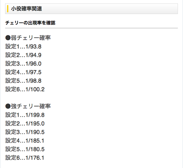Image resolution: width=183 pixels, height=168 pixels.
Task: Click the 設定4 line showing 1/185.1
Action: (25, 141)
